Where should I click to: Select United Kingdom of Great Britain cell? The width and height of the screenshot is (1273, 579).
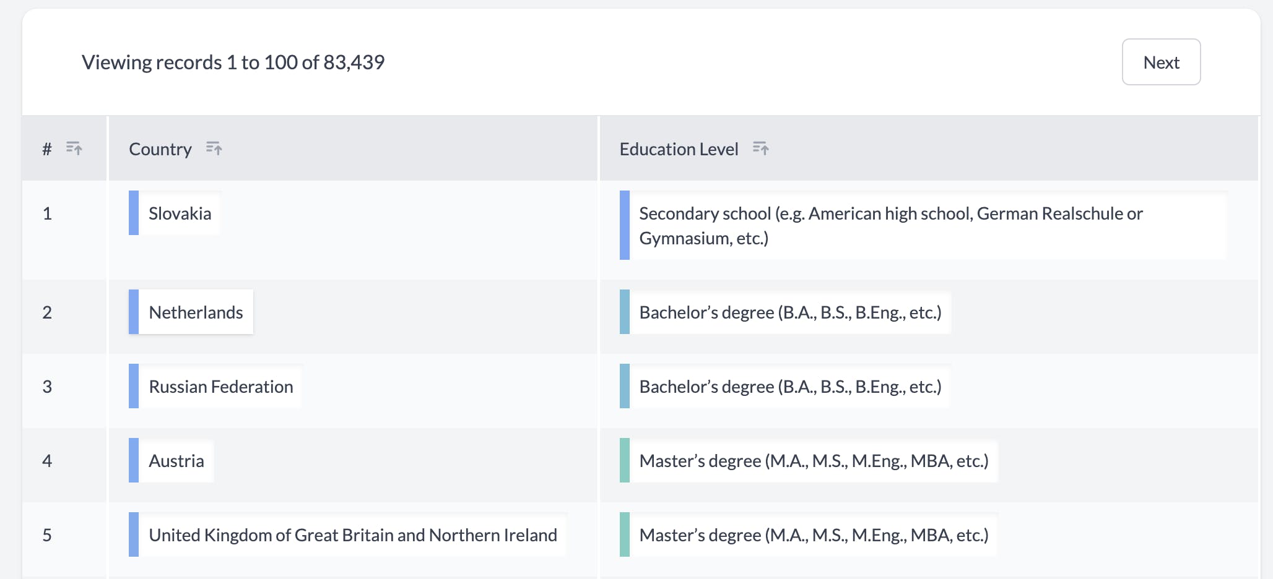coord(353,535)
